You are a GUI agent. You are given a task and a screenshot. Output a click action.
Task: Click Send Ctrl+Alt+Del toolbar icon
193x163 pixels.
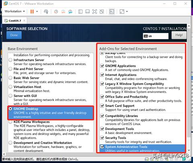pyautogui.click(x=46, y=12)
